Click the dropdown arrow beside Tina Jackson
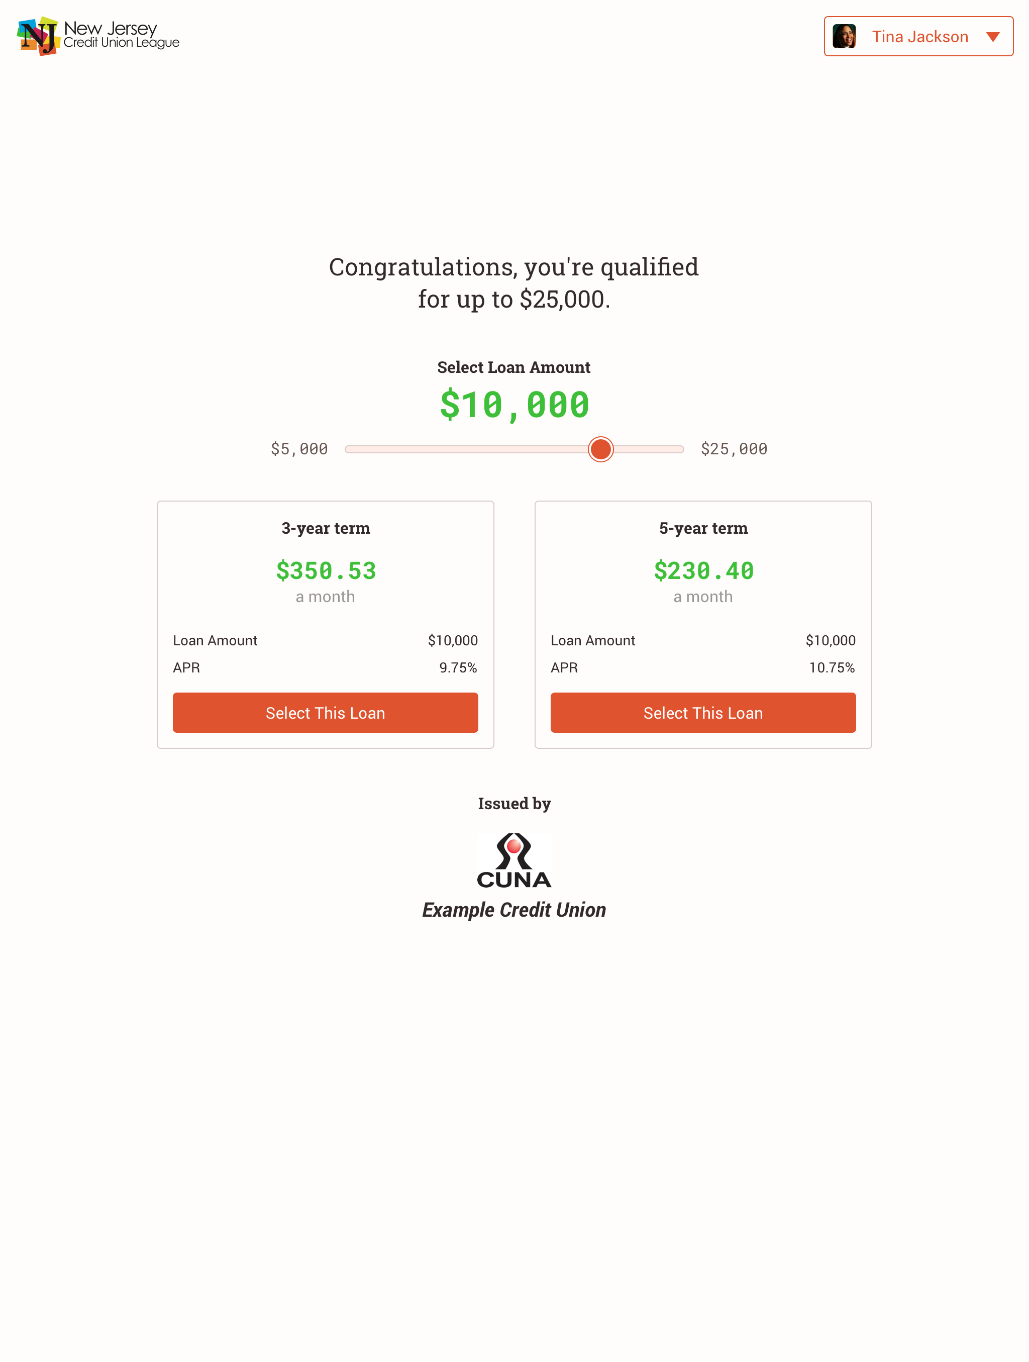 tap(993, 37)
